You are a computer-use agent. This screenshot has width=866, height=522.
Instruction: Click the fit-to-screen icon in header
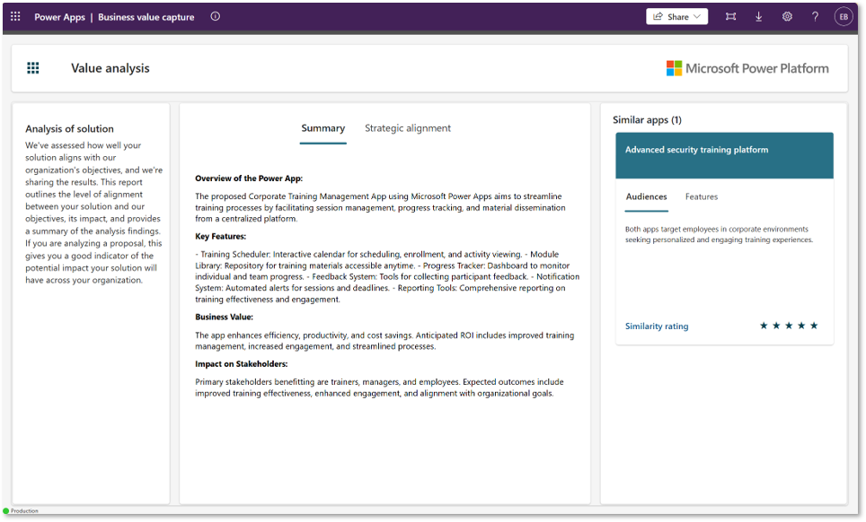(730, 16)
